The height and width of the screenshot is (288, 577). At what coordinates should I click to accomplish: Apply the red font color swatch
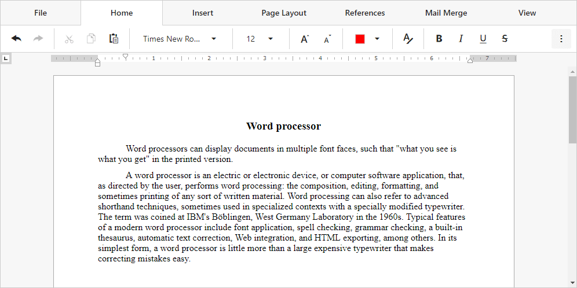pyautogui.click(x=360, y=39)
